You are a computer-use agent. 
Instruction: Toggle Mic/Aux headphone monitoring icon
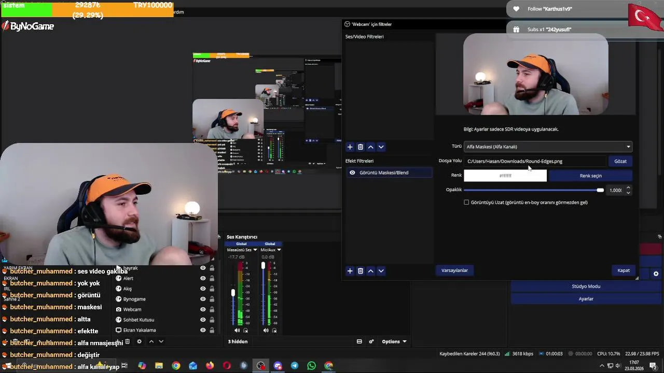pos(274,331)
